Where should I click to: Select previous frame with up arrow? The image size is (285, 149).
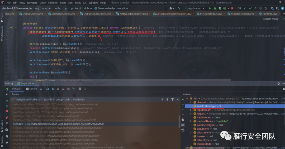[162, 100]
